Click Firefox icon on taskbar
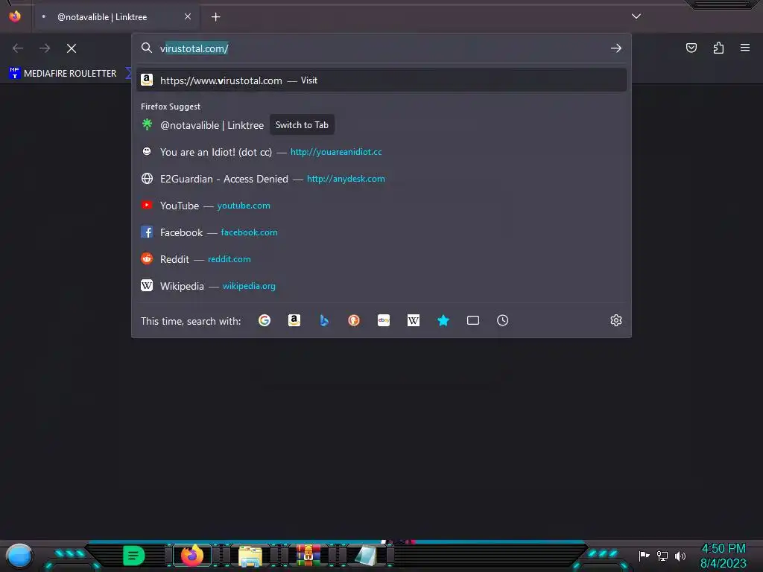Screen dimensions: 763x572 pyautogui.click(x=192, y=556)
